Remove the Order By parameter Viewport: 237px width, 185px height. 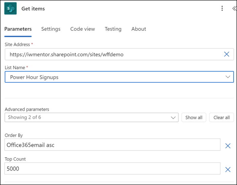[x=228, y=146]
